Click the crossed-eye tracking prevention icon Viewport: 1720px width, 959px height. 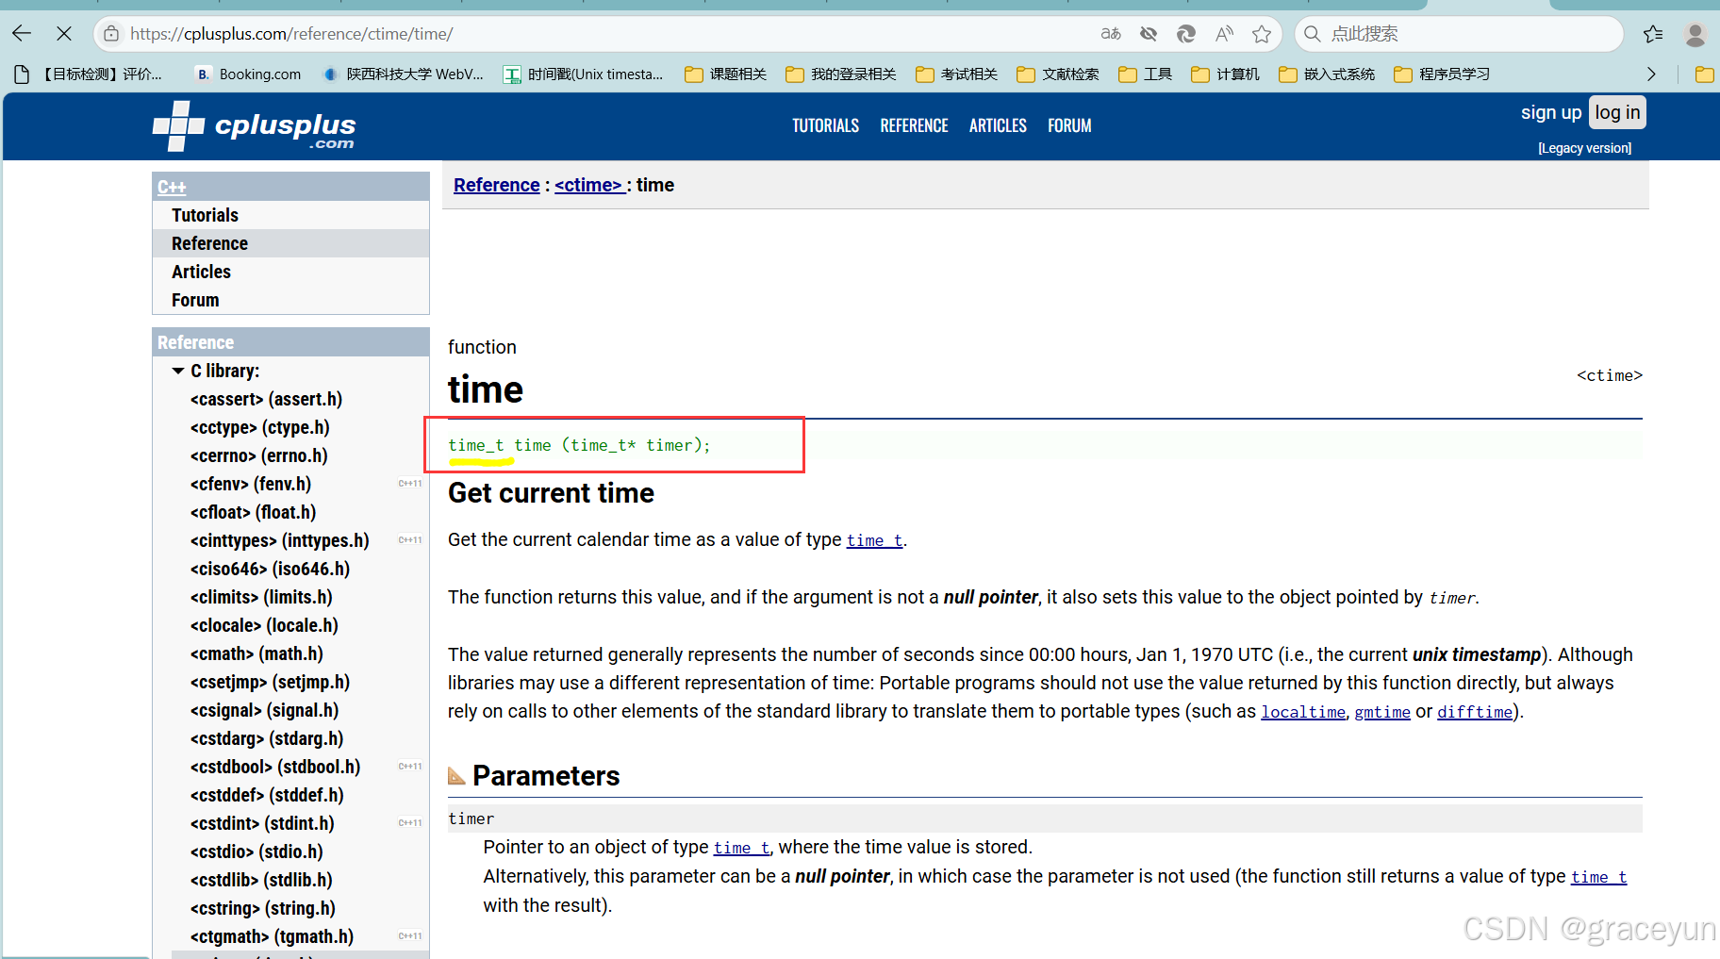point(1149,34)
